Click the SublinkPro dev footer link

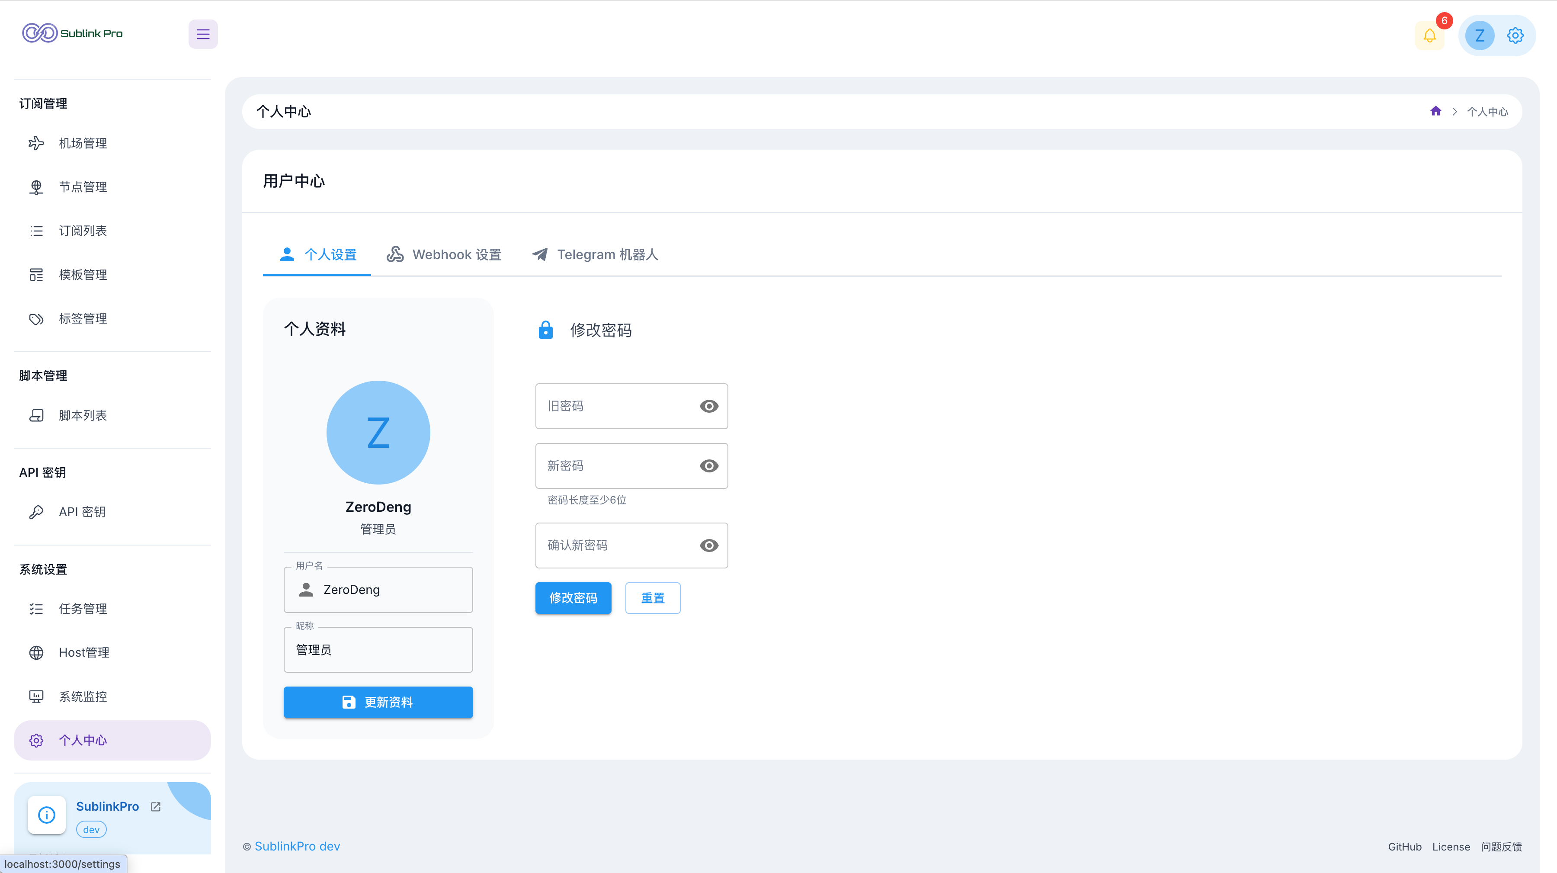[x=298, y=847]
